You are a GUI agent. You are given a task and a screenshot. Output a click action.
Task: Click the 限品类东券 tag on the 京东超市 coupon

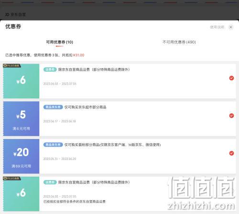tap(53, 107)
